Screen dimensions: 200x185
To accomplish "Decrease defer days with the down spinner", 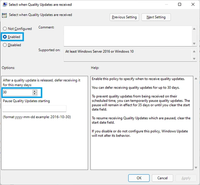I will (35, 94).
